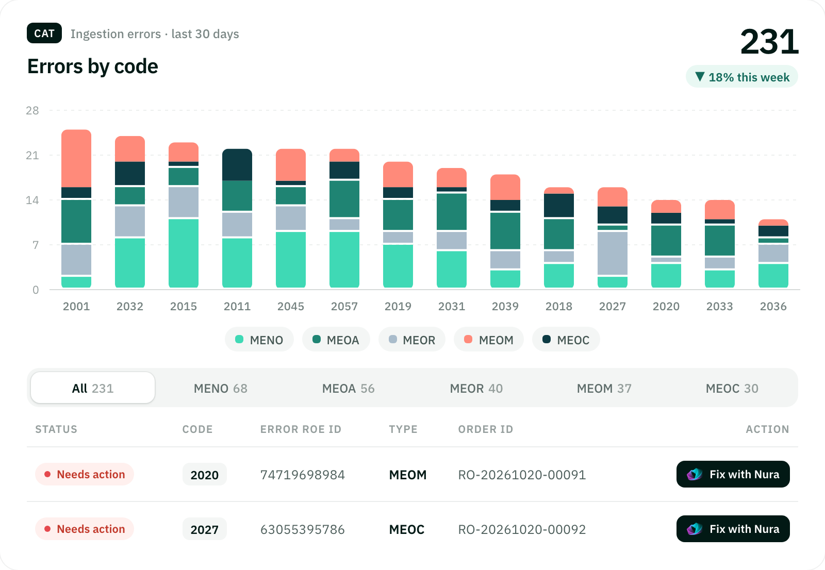This screenshot has width=825, height=570.
Task: Open the MEOR 40 tab
Action: (x=476, y=388)
